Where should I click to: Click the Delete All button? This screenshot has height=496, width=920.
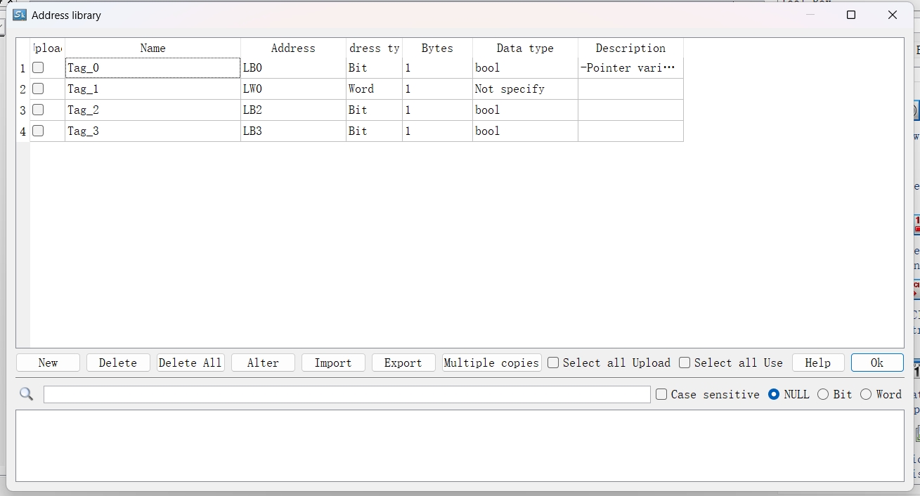tap(190, 363)
